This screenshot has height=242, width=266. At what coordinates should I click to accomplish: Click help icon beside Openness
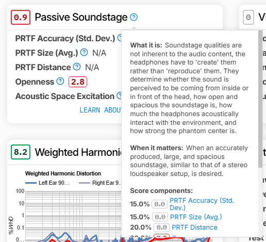click(60, 81)
